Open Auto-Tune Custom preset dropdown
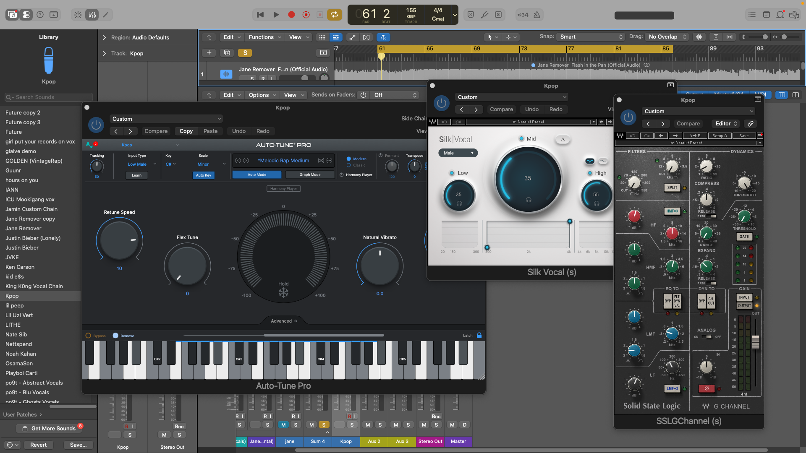 166,119
